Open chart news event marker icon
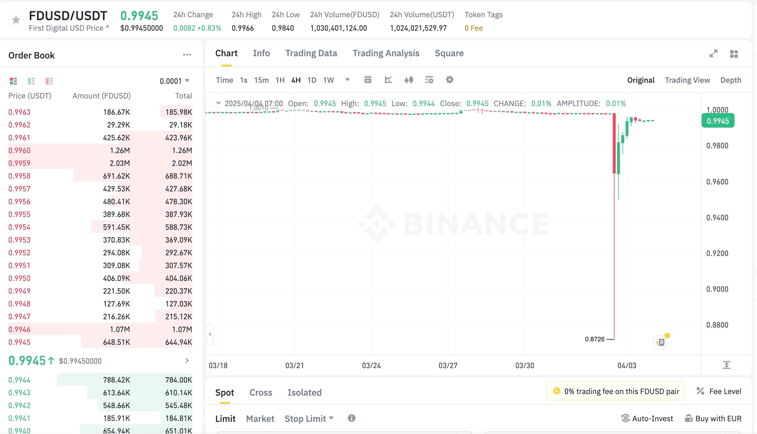Viewport: 757px width, 434px height. (661, 343)
